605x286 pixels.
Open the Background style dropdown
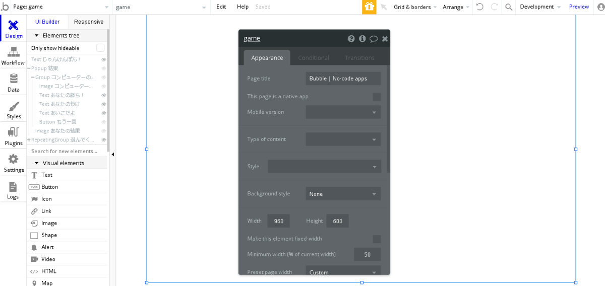(343, 194)
